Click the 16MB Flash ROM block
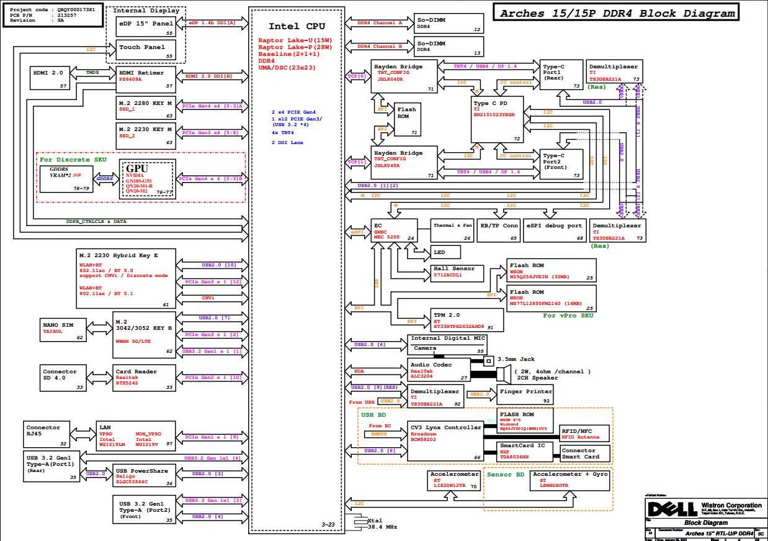 tap(551, 298)
